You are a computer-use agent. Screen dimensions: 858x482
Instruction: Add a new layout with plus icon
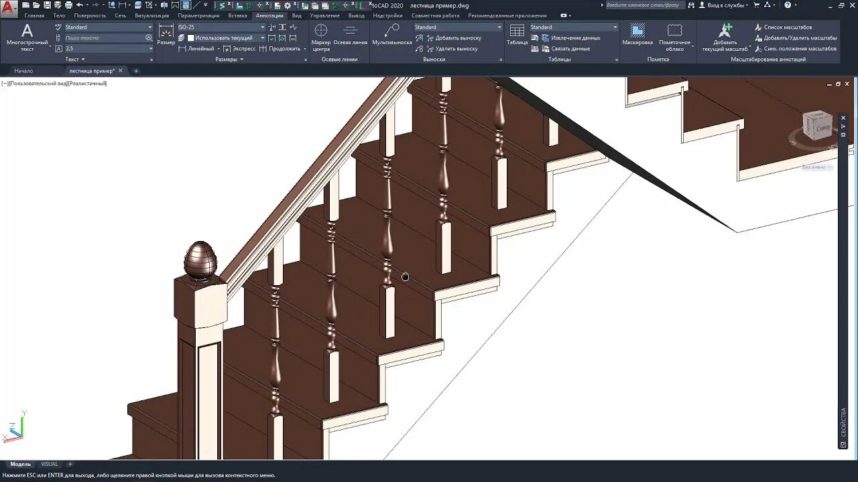pos(70,464)
